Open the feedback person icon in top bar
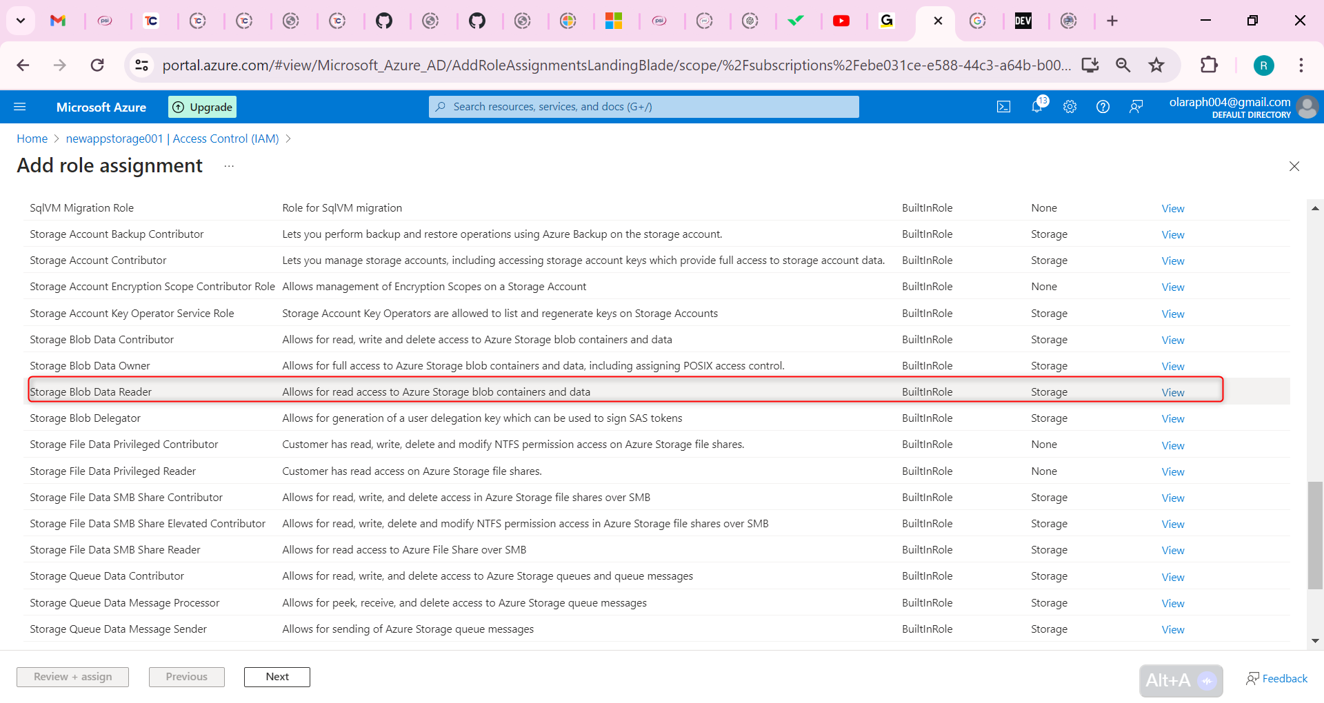This screenshot has height=703, width=1324. click(x=1136, y=106)
